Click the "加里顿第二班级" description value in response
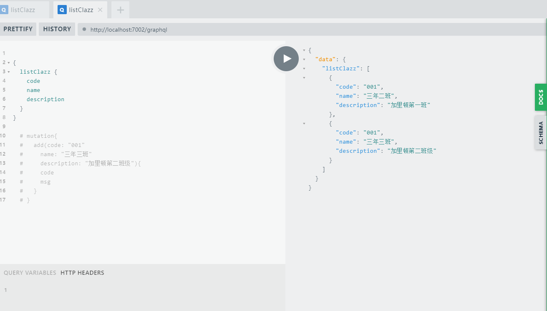The height and width of the screenshot is (311, 547). coord(412,151)
